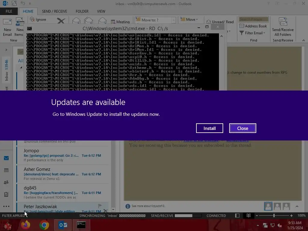Open Firefox from the taskbar
308x231 pixels.
point(26,225)
